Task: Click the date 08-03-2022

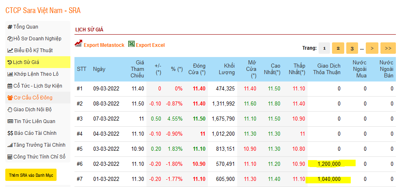Action: click(x=106, y=104)
